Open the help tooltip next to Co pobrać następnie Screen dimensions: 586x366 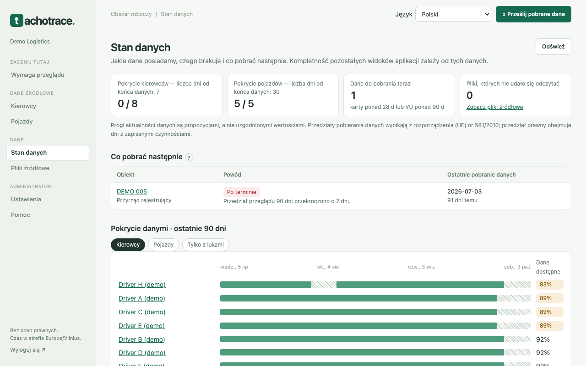[x=189, y=157]
